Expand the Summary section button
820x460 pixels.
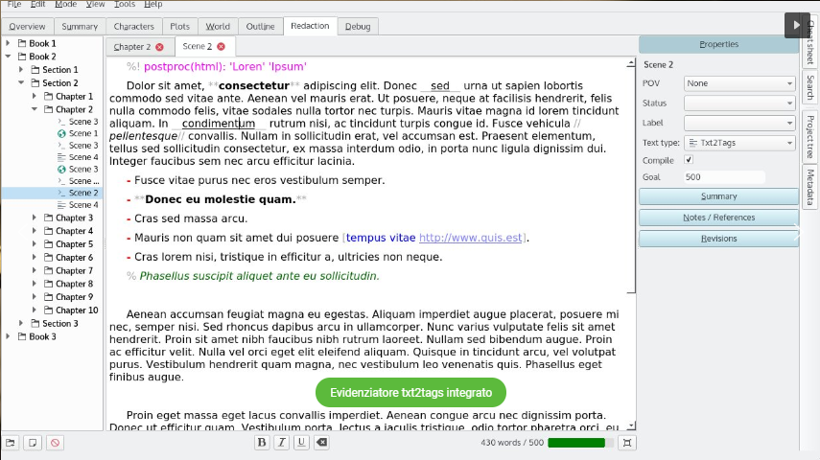tap(719, 196)
